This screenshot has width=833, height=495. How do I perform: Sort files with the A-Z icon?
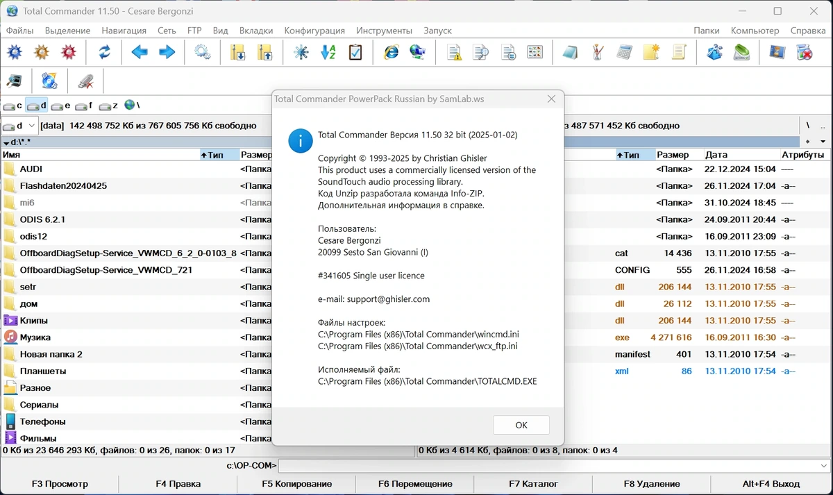328,52
